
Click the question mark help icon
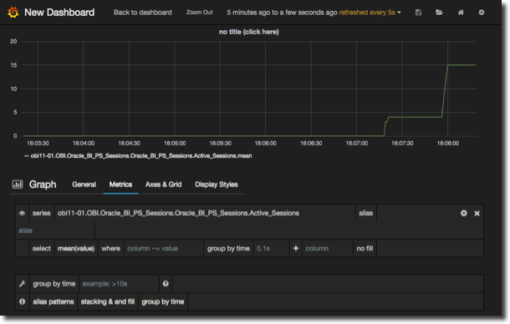point(166,284)
